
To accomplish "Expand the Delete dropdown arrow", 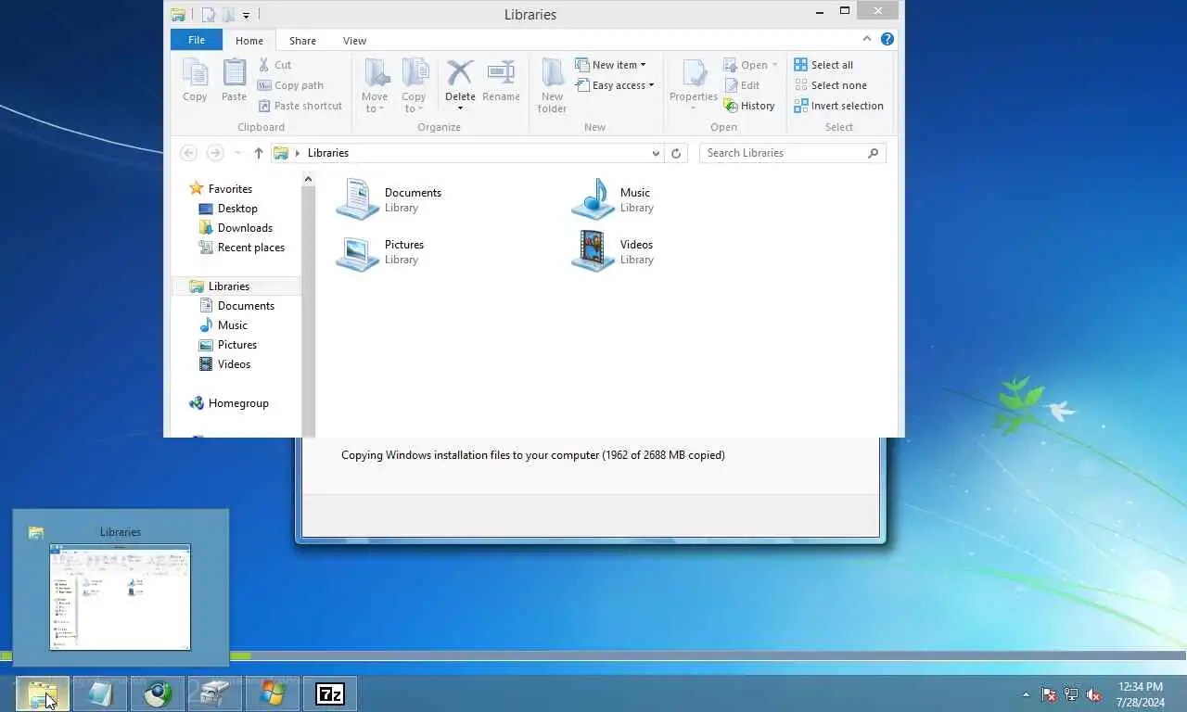I will click(460, 108).
